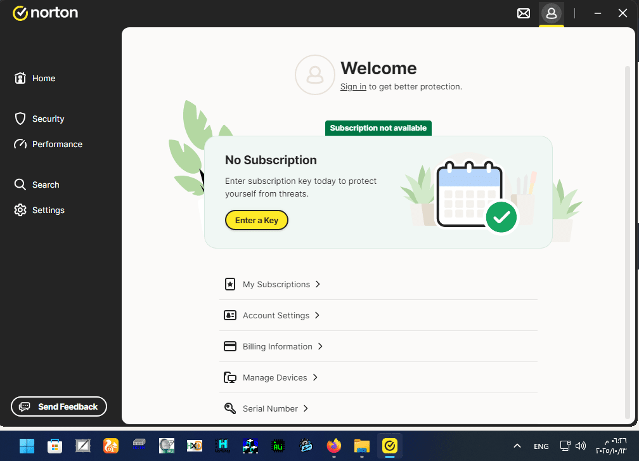Click the Manage Devices icon
639x461 pixels.
point(230,377)
